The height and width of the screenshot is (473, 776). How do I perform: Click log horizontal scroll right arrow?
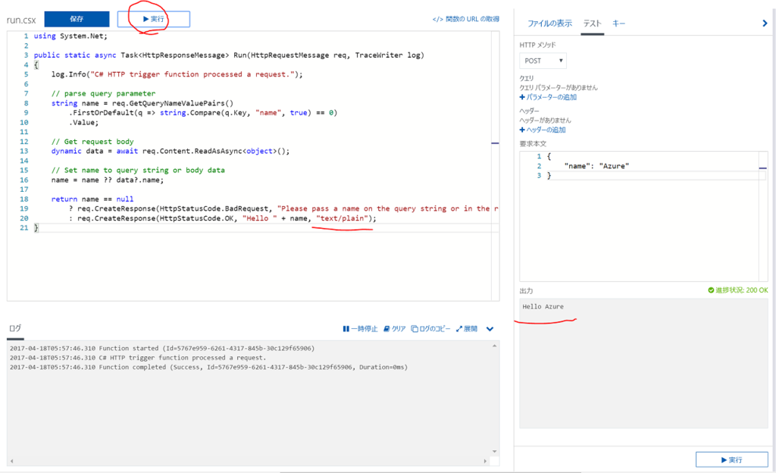[x=485, y=461]
